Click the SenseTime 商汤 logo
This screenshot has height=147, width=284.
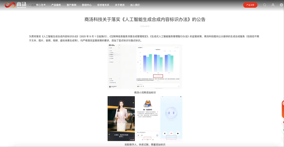pyautogui.click(x=12, y=4)
